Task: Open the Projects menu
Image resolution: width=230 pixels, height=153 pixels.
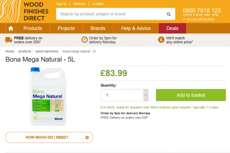Action: coord(66,28)
